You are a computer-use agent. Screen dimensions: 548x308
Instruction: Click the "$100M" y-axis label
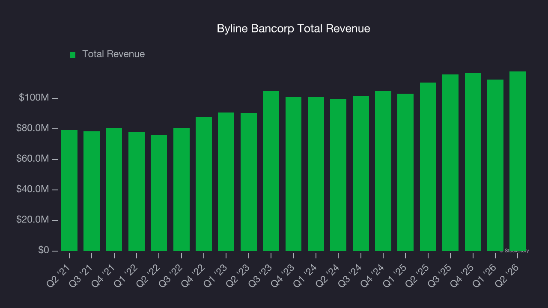34,98
